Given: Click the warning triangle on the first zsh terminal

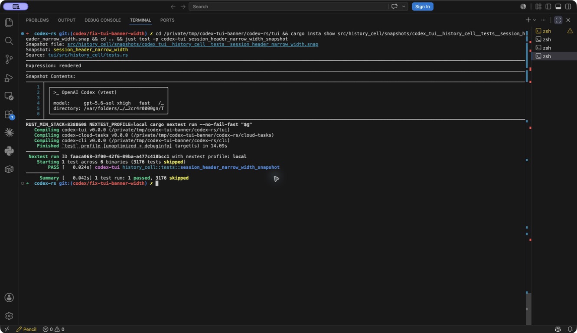Looking at the screenshot, I should pyautogui.click(x=570, y=31).
